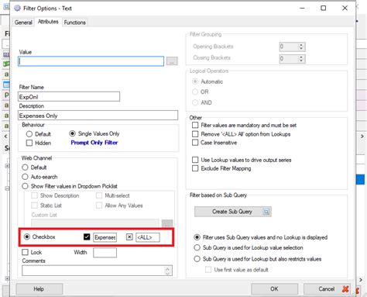Viewport: 367px width, 297px height.
Task: Select Sub Query is used for Lookup value selection
Action: pos(197,247)
